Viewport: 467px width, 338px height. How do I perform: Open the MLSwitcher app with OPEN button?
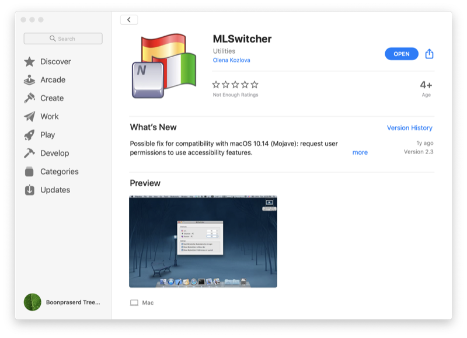pyautogui.click(x=402, y=54)
